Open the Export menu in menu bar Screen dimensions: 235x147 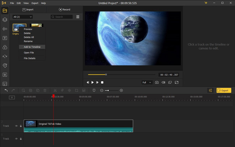tap(35, 3)
